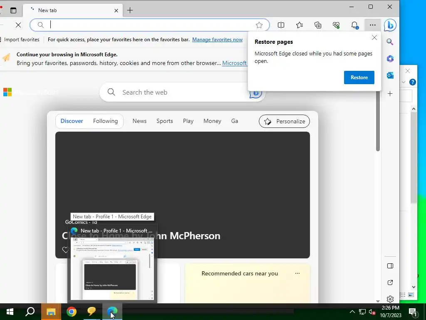Screen dimensions: 426x320
Task: Click scroll-up arrow in background window
Action: click(414, 109)
